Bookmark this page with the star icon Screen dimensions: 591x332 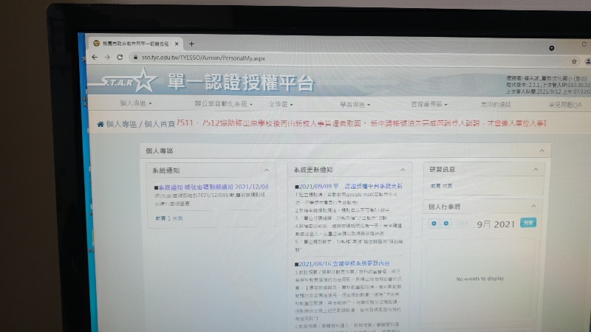[x=574, y=61]
